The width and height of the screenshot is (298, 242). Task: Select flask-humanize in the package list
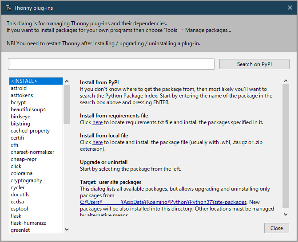coord(36,223)
